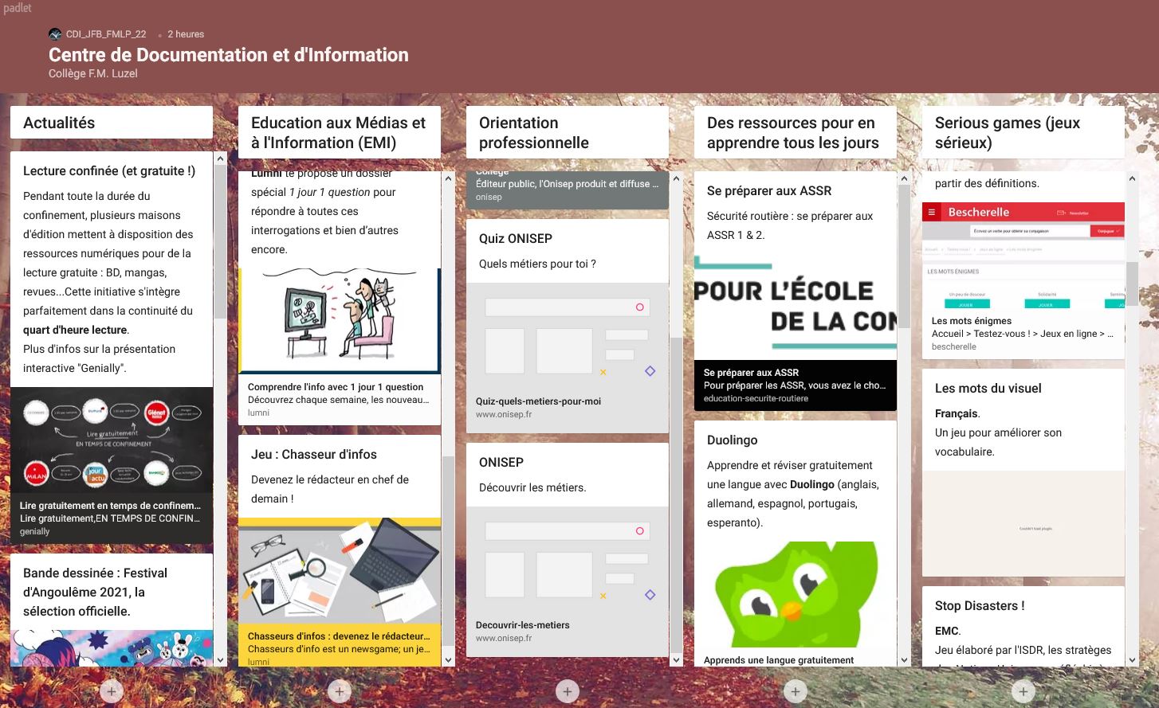Open the Lire gratuitement Genially thumbnail
This screenshot has width=1159, height=708.
point(112,440)
